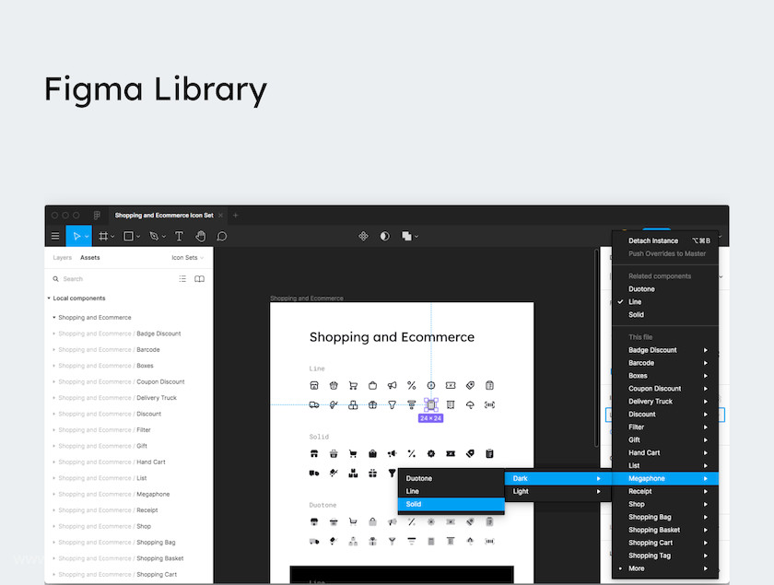Select the Line shop icon on canvas
774x585 pixels.
[x=314, y=386]
